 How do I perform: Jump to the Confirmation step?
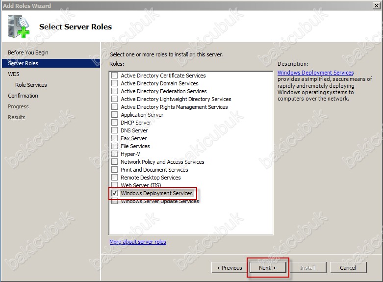click(x=23, y=96)
